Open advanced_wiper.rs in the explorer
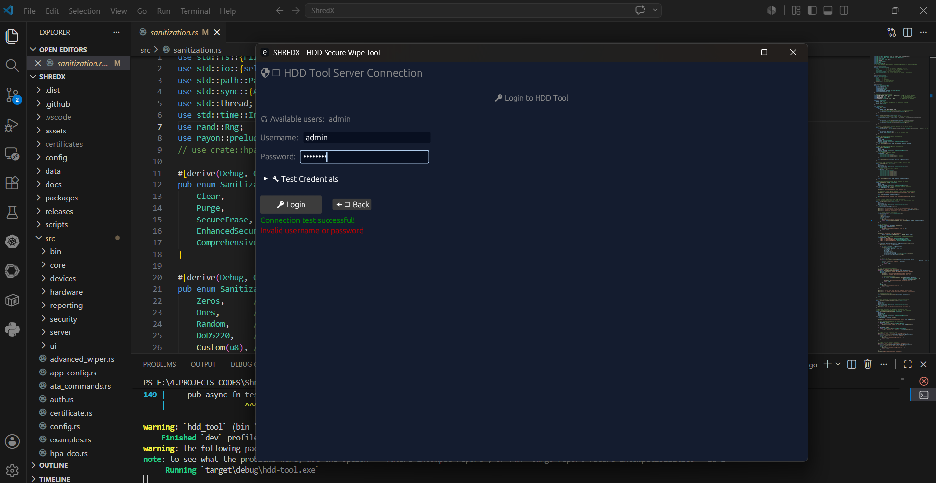This screenshot has height=483, width=936. (79, 359)
